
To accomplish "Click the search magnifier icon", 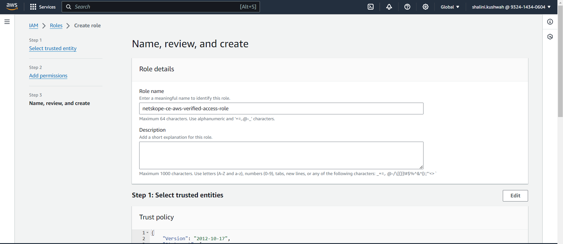I will tap(68, 7).
